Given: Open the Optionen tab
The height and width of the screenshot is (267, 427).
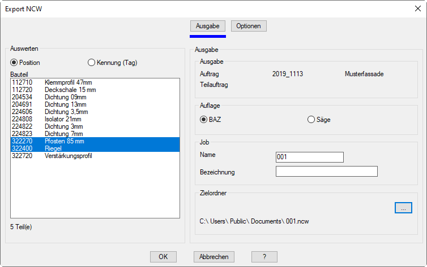Looking at the screenshot, I should [249, 27].
